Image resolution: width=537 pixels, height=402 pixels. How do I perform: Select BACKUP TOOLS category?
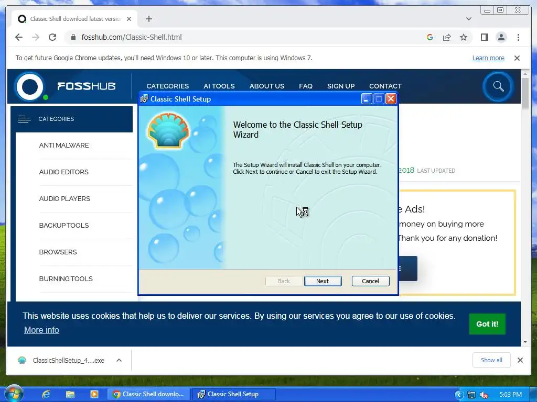click(x=63, y=225)
